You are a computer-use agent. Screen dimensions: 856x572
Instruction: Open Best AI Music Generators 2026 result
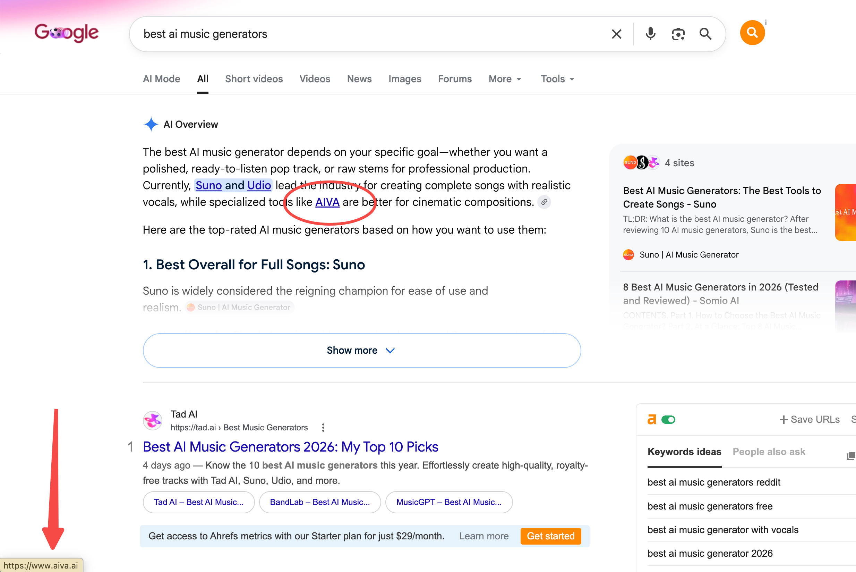point(290,447)
